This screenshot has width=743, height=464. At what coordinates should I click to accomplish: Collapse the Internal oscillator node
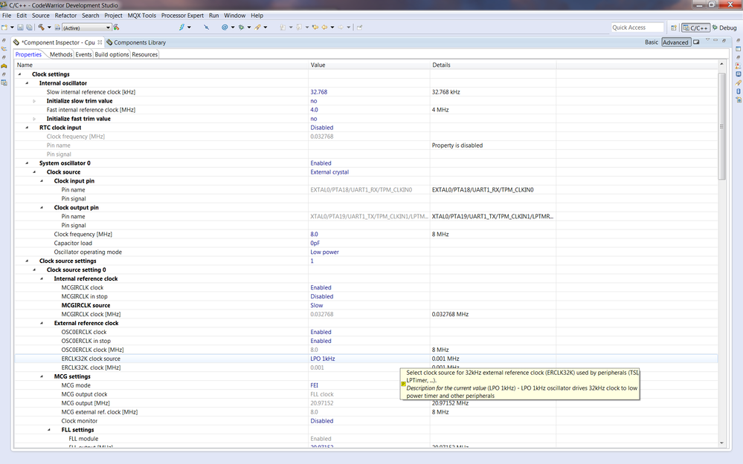point(27,83)
